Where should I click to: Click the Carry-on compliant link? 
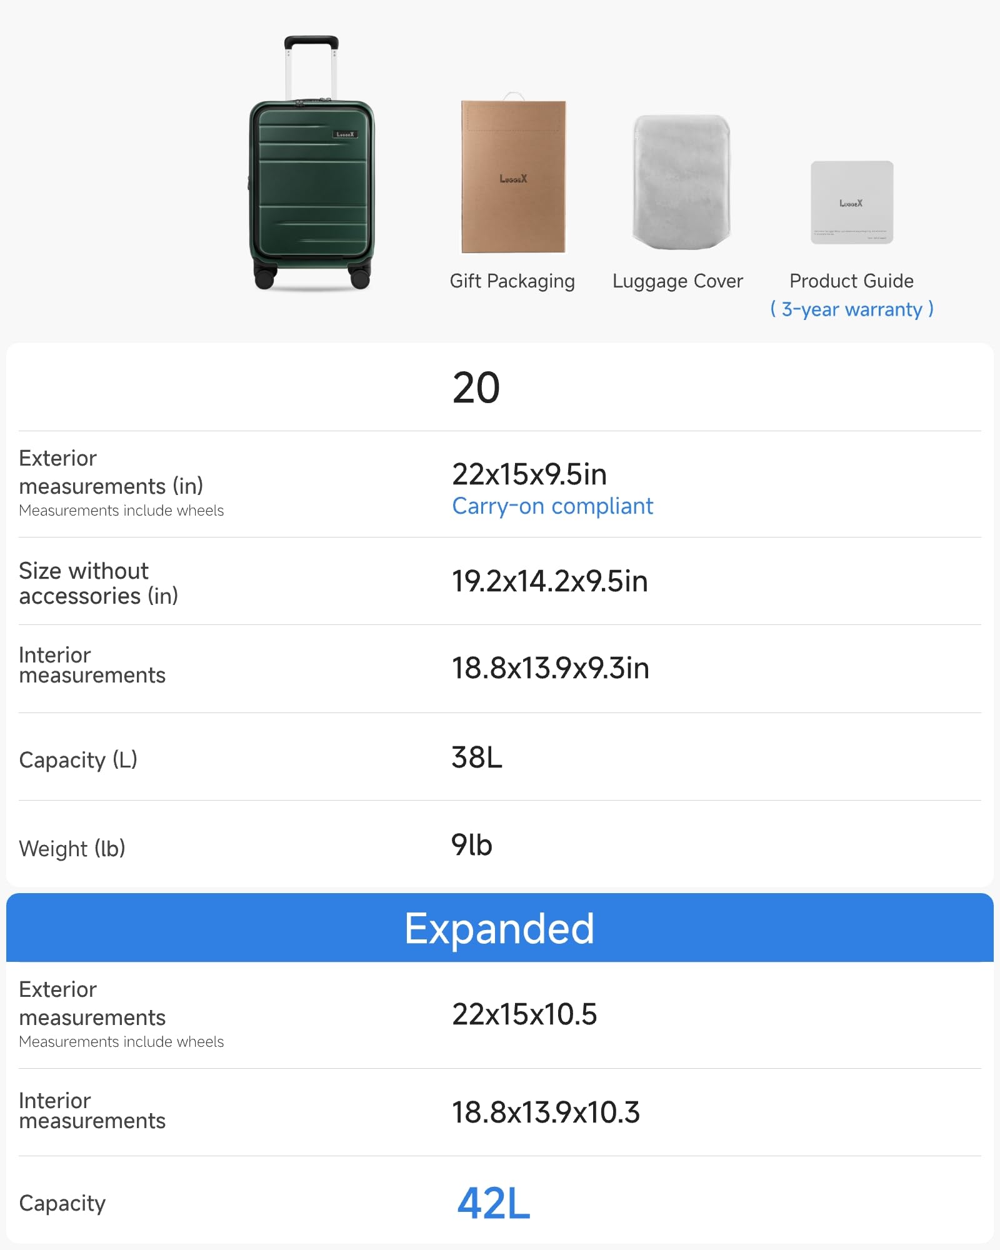(x=552, y=506)
